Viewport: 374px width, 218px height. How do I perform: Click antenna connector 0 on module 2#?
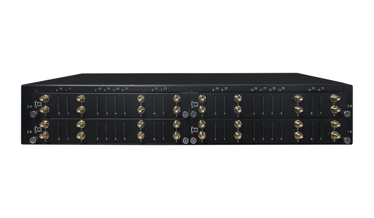click(x=44, y=110)
